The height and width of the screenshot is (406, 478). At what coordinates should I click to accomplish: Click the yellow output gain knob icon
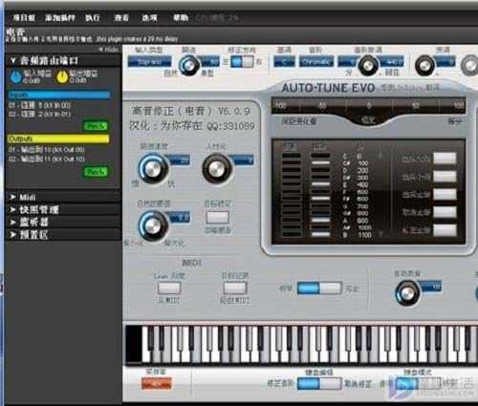(x=62, y=76)
